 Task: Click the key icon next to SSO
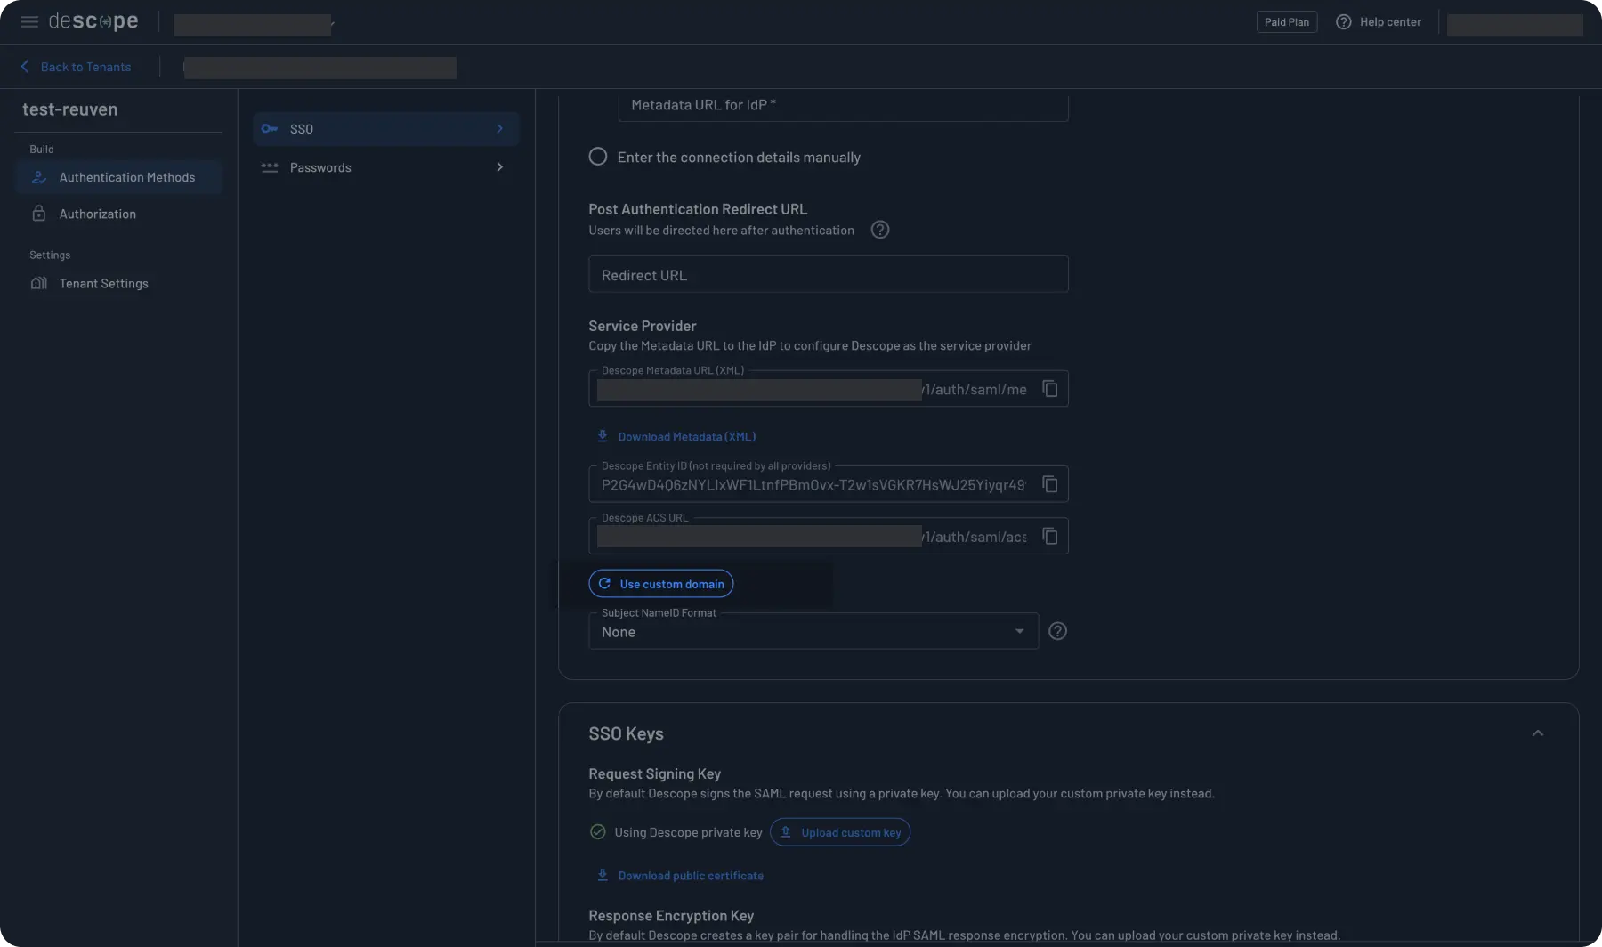tap(270, 128)
